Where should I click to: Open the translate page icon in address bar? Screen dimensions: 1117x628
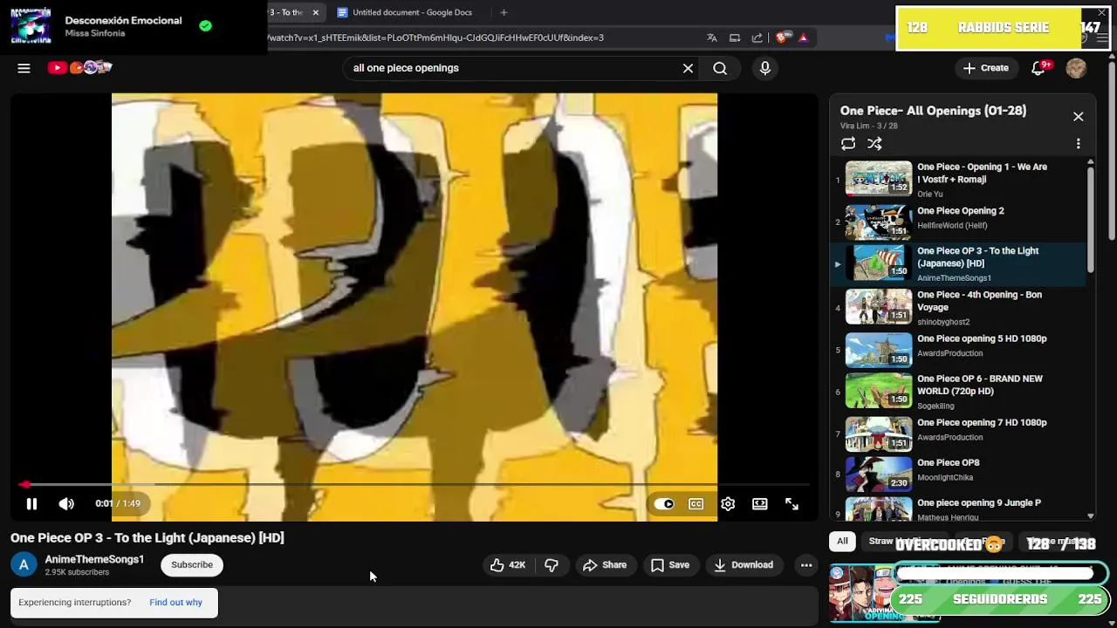(712, 38)
